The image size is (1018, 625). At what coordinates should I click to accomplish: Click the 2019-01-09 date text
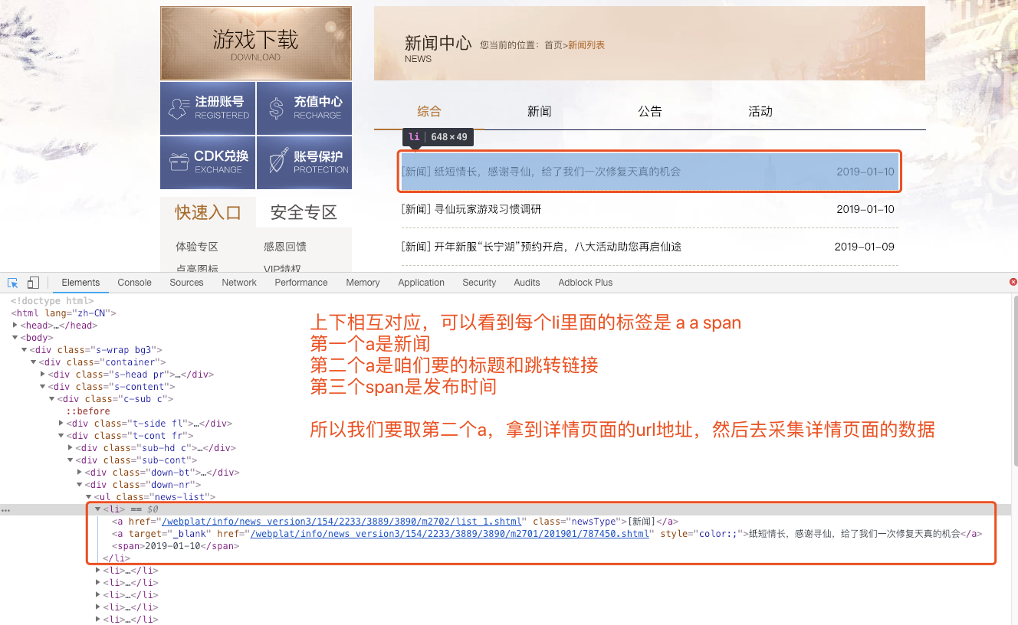[865, 247]
